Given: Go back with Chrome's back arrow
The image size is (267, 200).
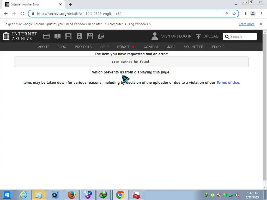Looking at the screenshot, I should coord(6,14).
